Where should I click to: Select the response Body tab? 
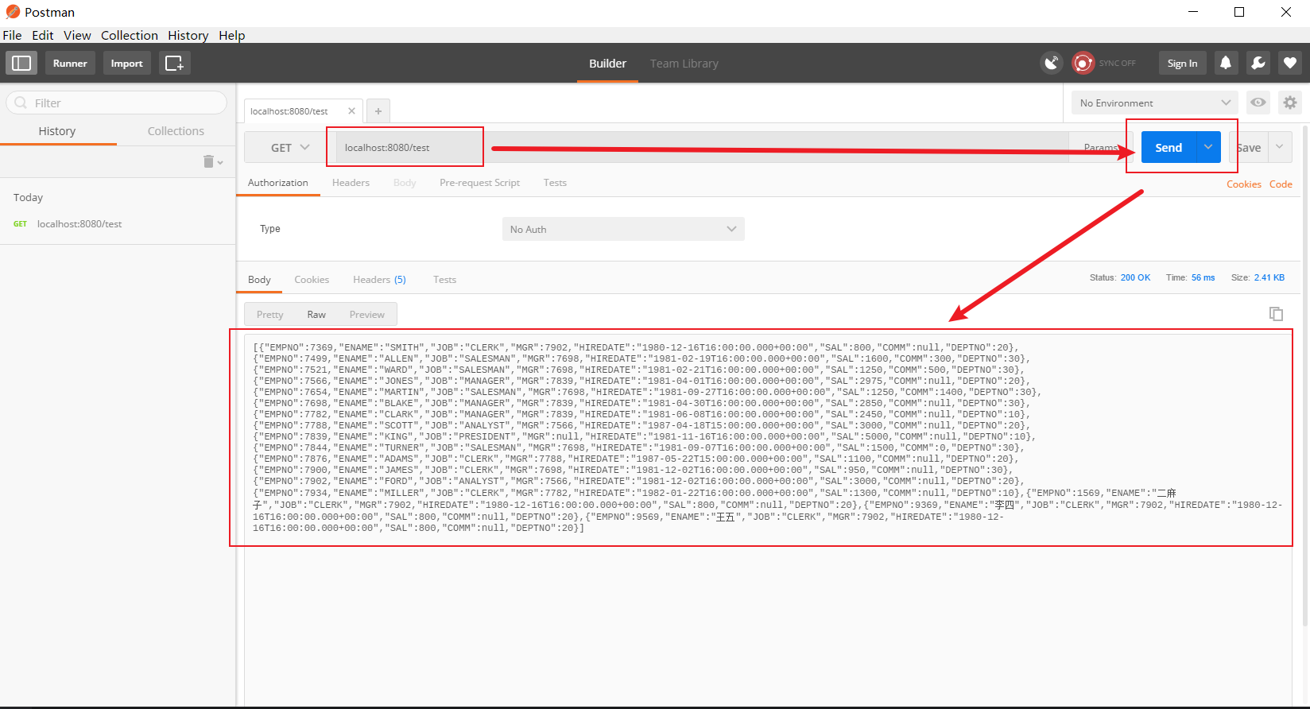(259, 279)
